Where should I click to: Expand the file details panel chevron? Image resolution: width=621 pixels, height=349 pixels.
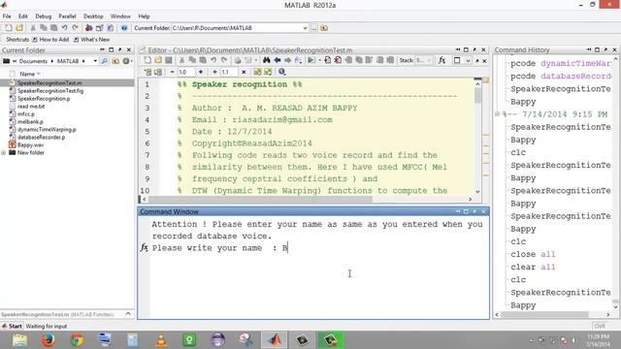pos(128,314)
